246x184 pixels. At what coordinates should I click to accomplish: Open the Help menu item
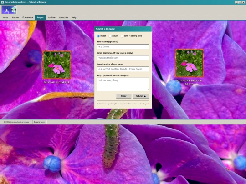pos(74,18)
